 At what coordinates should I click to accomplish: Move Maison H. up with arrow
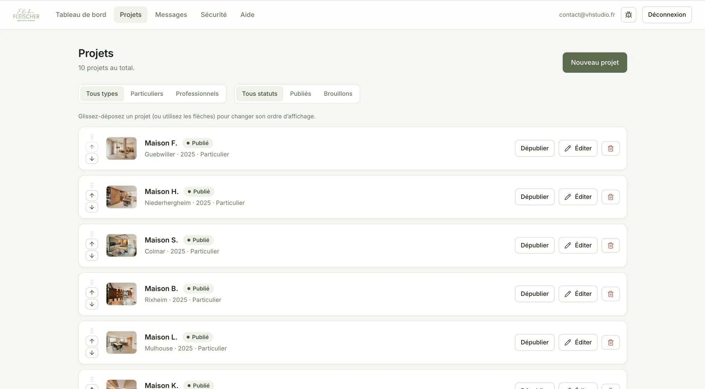point(92,195)
